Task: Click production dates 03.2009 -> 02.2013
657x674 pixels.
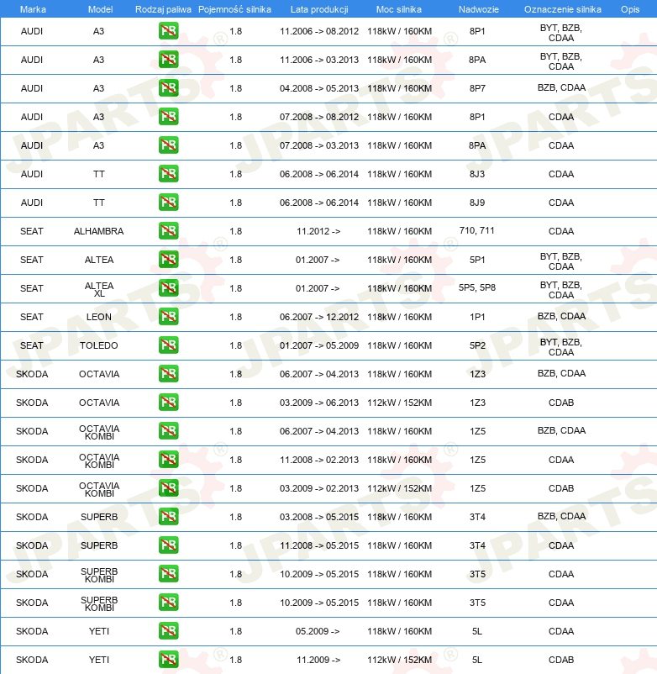Action: [x=319, y=488]
